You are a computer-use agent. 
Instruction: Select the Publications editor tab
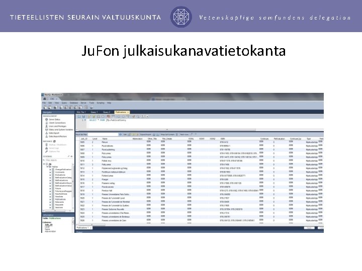click(x=121, y=112)
